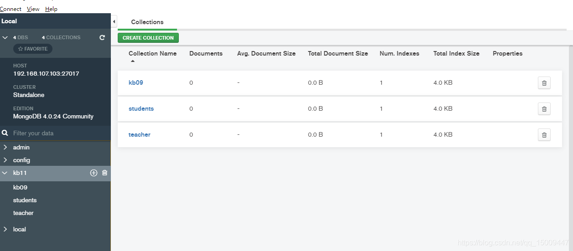Sort by Documents column header
Screen dimensions: 573x251
(206, 53)
